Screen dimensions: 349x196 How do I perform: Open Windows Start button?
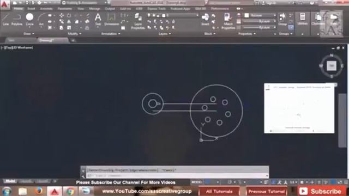pos(7,191)
